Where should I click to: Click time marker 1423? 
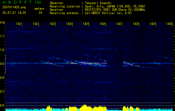(53, 24)
